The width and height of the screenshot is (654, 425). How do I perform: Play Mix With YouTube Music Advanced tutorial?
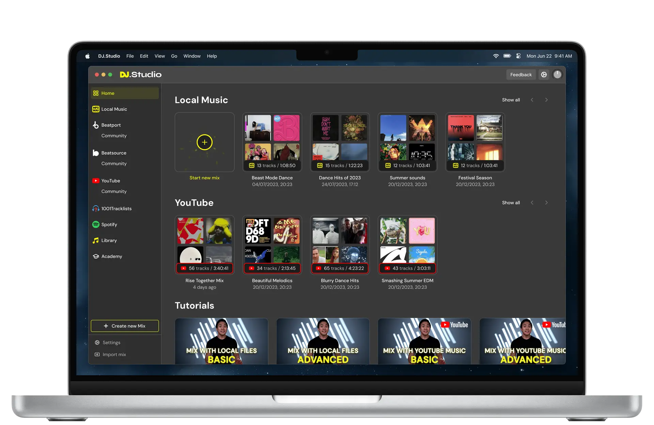(523, 341)
